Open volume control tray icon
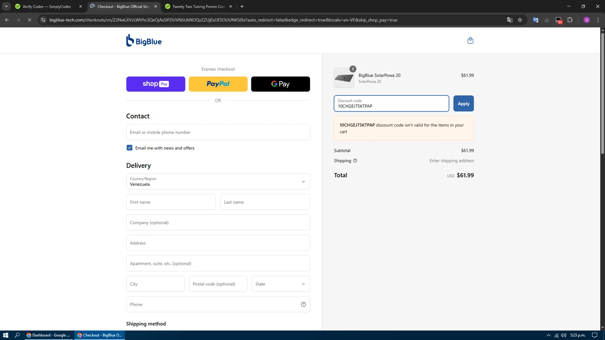The height and width of the screenshot is (340, 605). pyautogui.click(x=563, y=335)
